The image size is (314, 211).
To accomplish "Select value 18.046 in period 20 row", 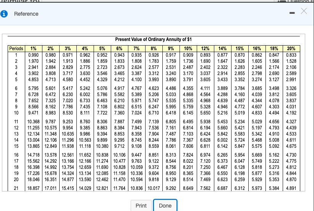I will pyautogui.click(x=34, y=180).
